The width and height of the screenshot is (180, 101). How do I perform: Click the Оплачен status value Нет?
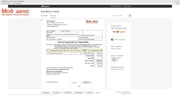120,16
